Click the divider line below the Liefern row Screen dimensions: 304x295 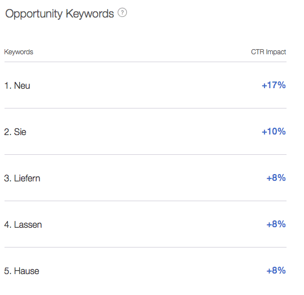[146, 201]
